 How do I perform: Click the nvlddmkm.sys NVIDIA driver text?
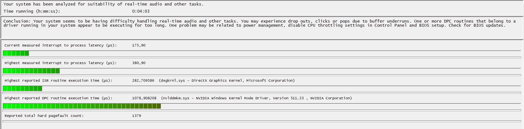pyautogui.click(x=256, y=98)
